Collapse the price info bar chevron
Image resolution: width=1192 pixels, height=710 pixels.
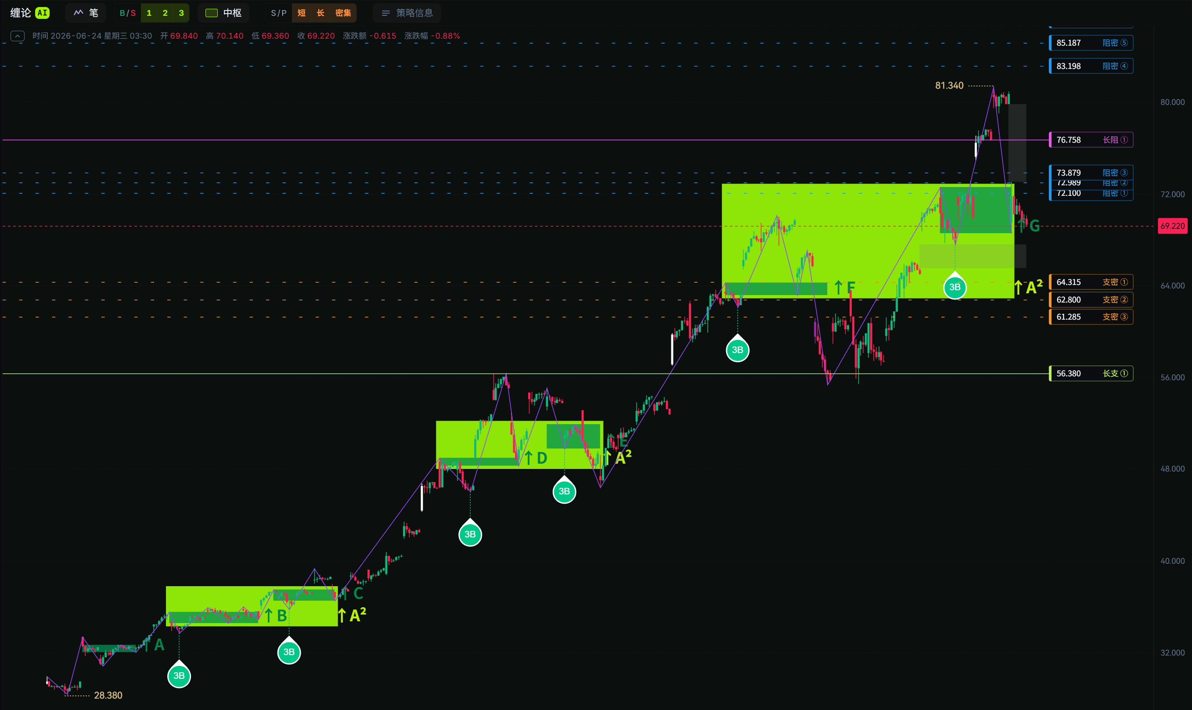(18, 36)
